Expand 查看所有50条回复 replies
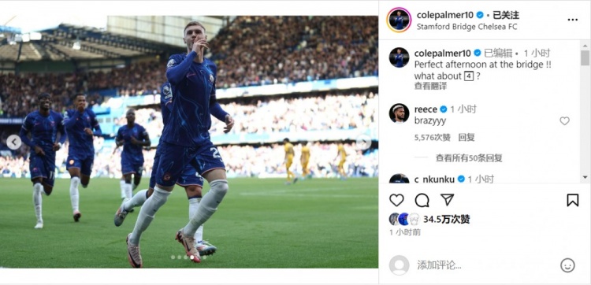Viewport: 591px width, 285px height. pyautogui.click(x=469, y=158)
